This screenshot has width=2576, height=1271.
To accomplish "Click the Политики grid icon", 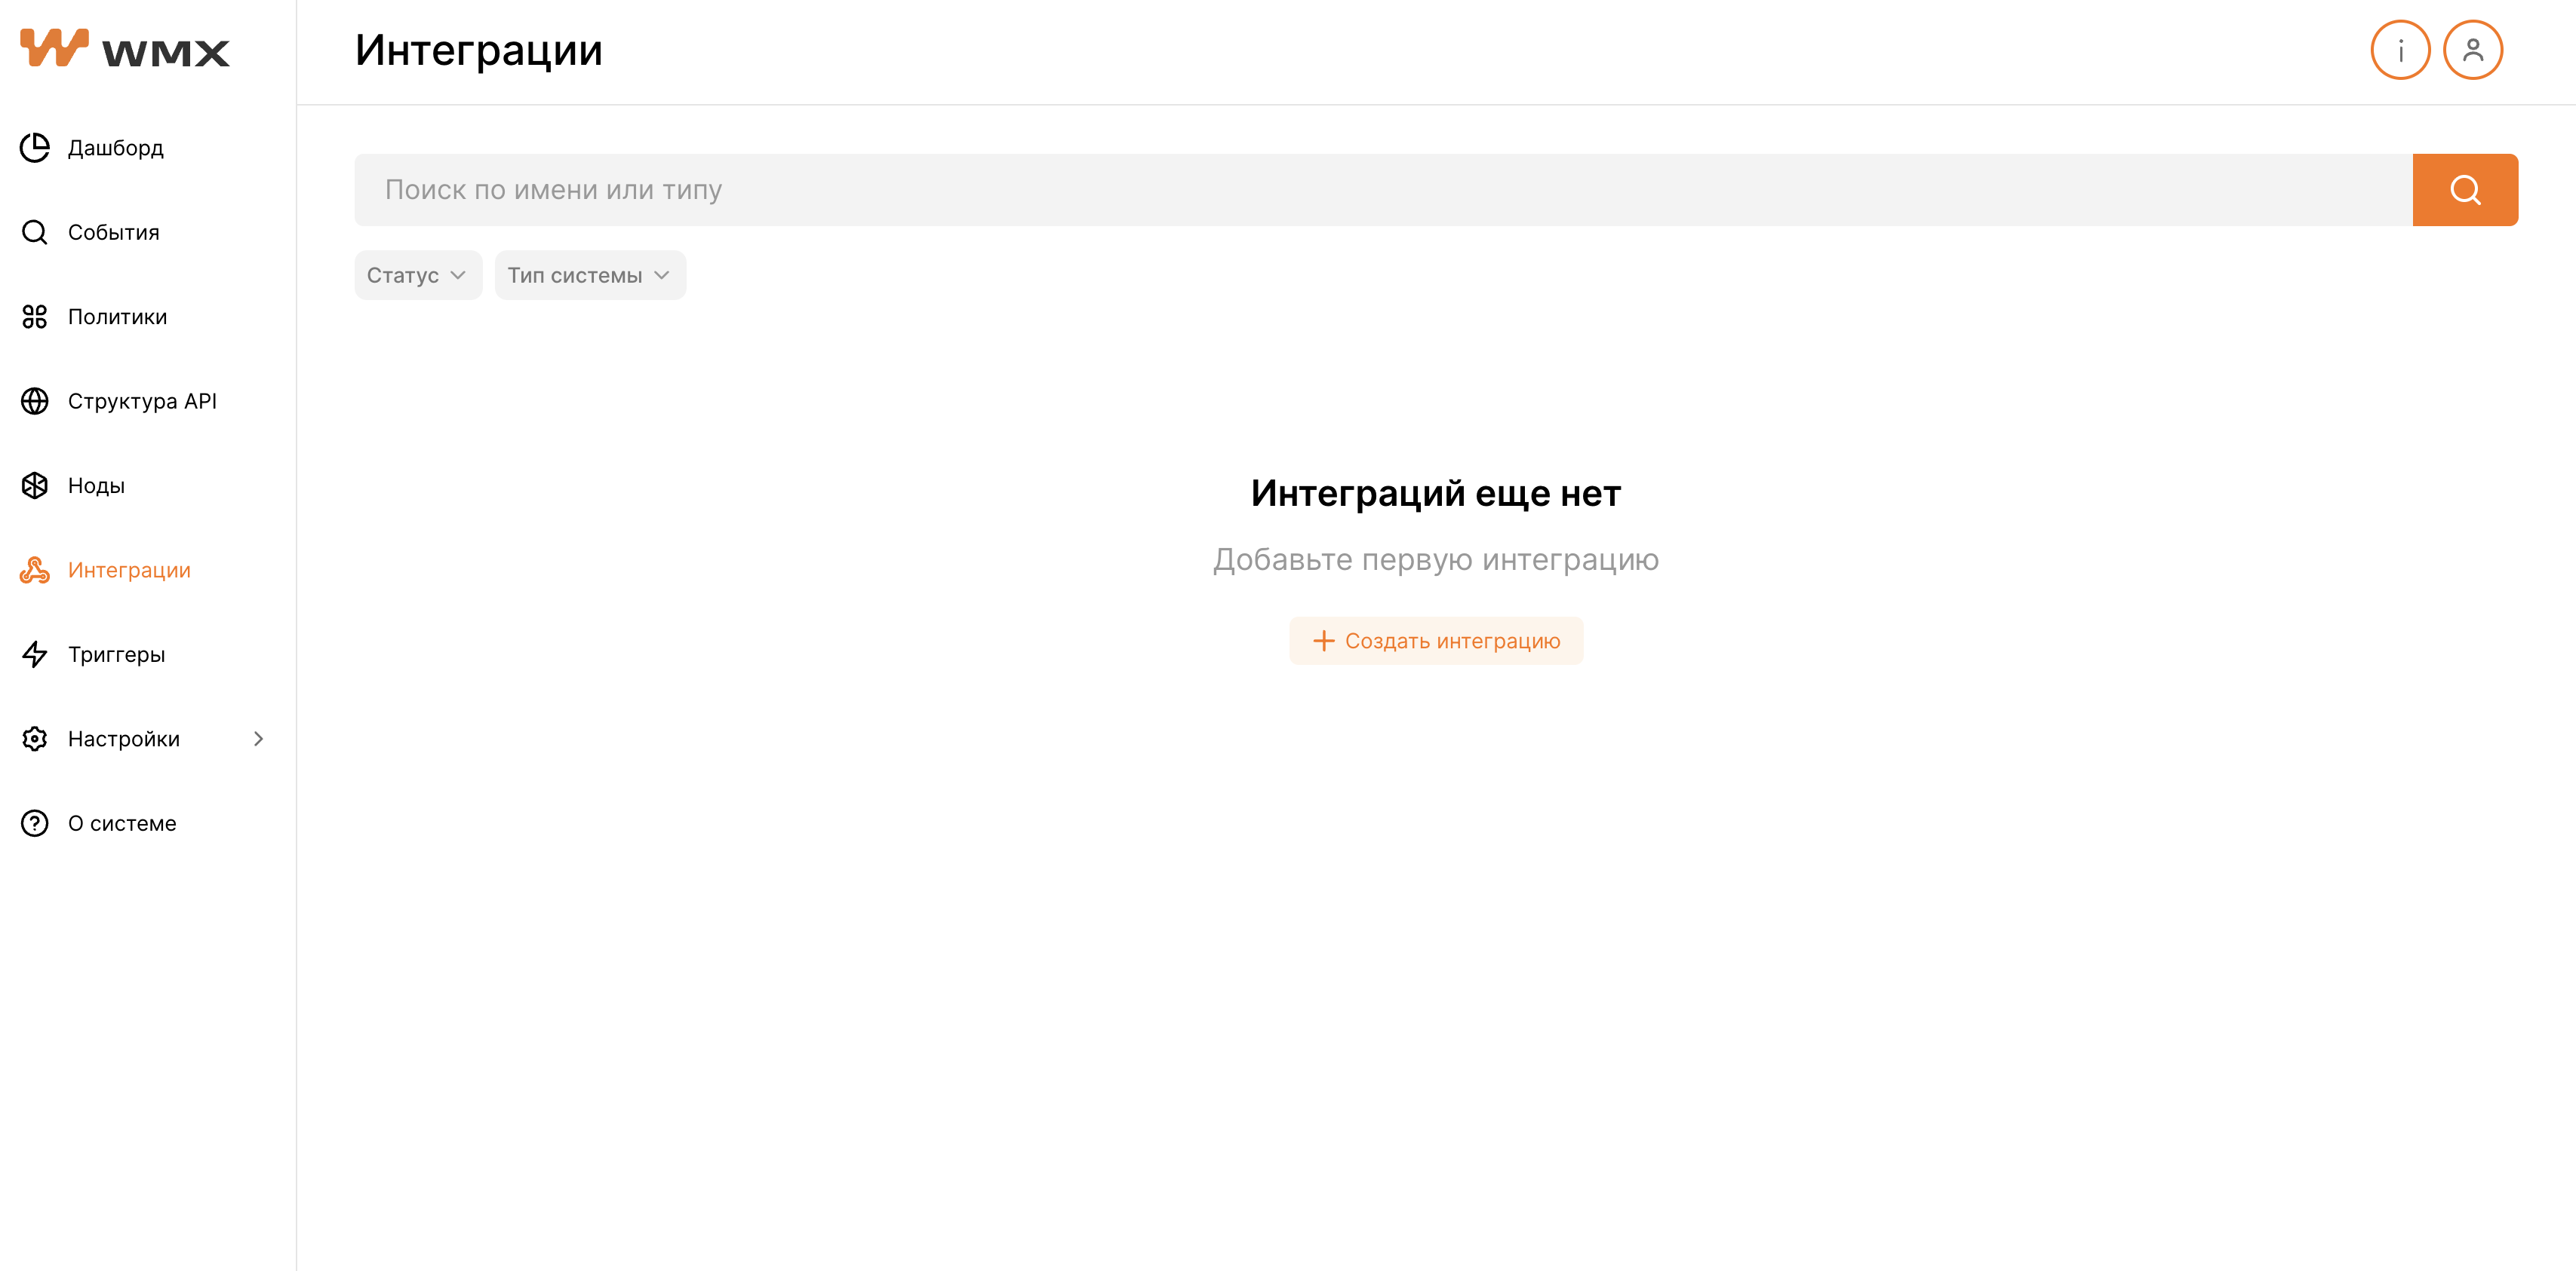I will [35, 317].
